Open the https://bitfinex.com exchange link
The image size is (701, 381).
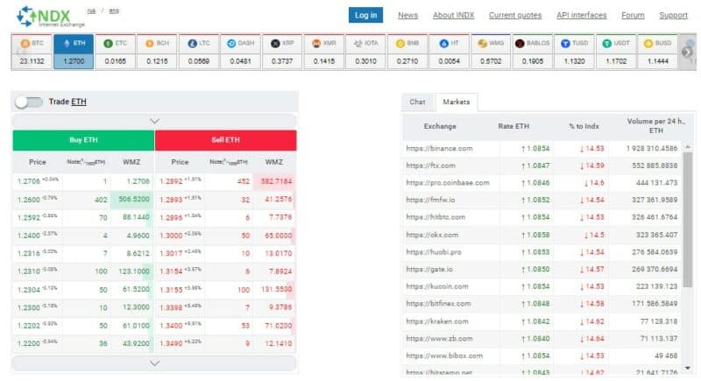click(x=438, y=303)
